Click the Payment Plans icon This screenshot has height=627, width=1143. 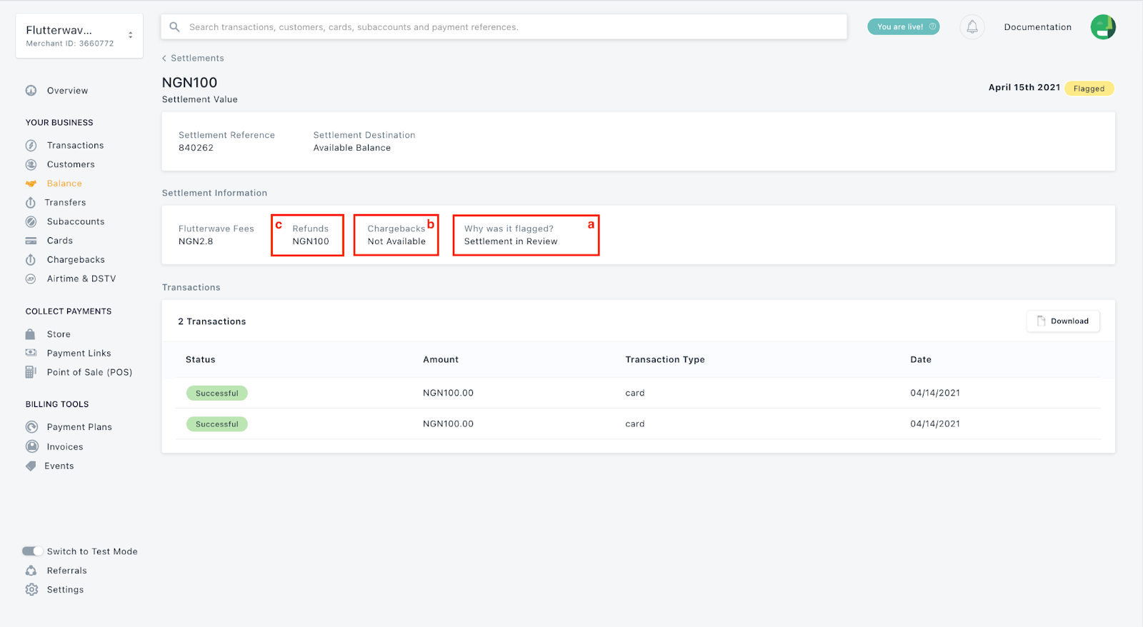point(31,427)
